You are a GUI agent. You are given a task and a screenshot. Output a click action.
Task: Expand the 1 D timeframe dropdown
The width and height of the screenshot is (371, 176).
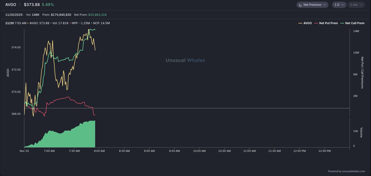339,5
